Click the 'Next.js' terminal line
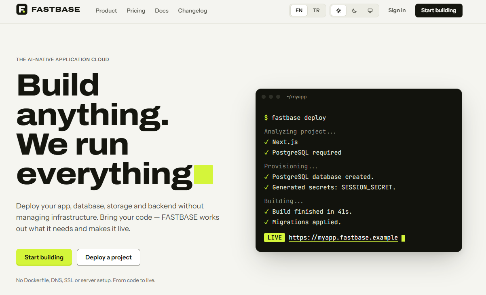The image size is (486, 295). (x=281, y=142)
